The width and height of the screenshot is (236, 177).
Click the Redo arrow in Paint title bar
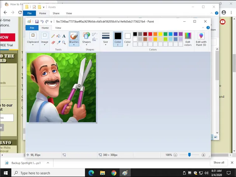pos(47,21)
